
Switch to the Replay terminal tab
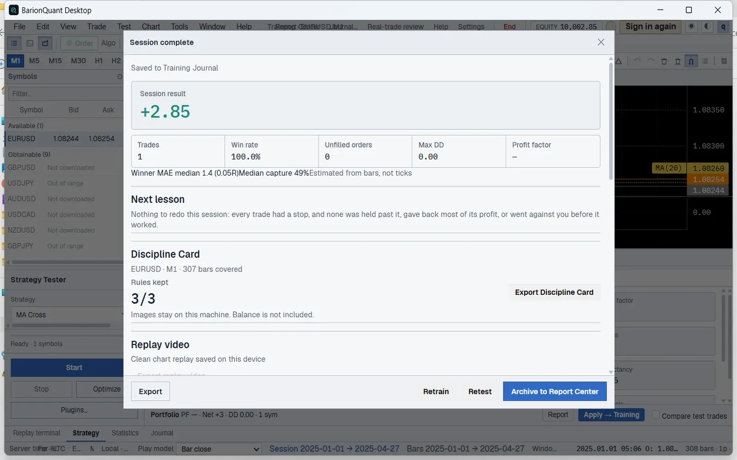pos(36,433)
